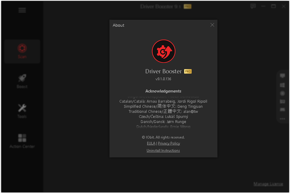Screen dimensions: 290x193
Task: Select the Danish/Dansk Jørn Runge row
Action: (163, 122)
